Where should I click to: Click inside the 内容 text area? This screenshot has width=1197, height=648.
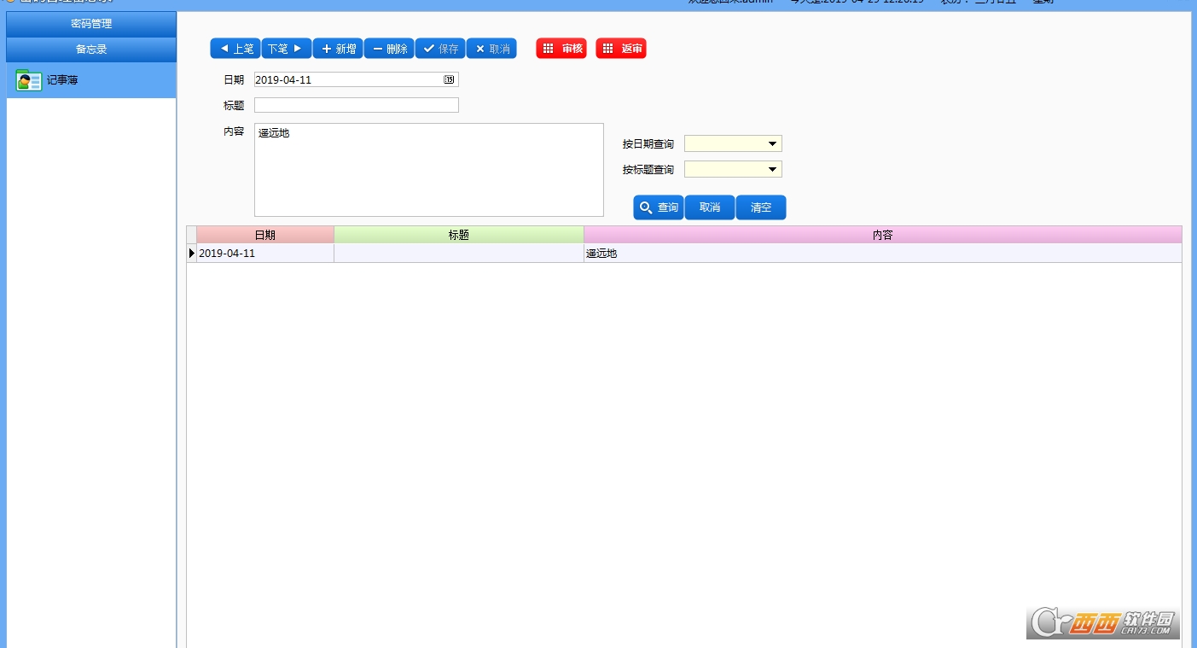429,170
